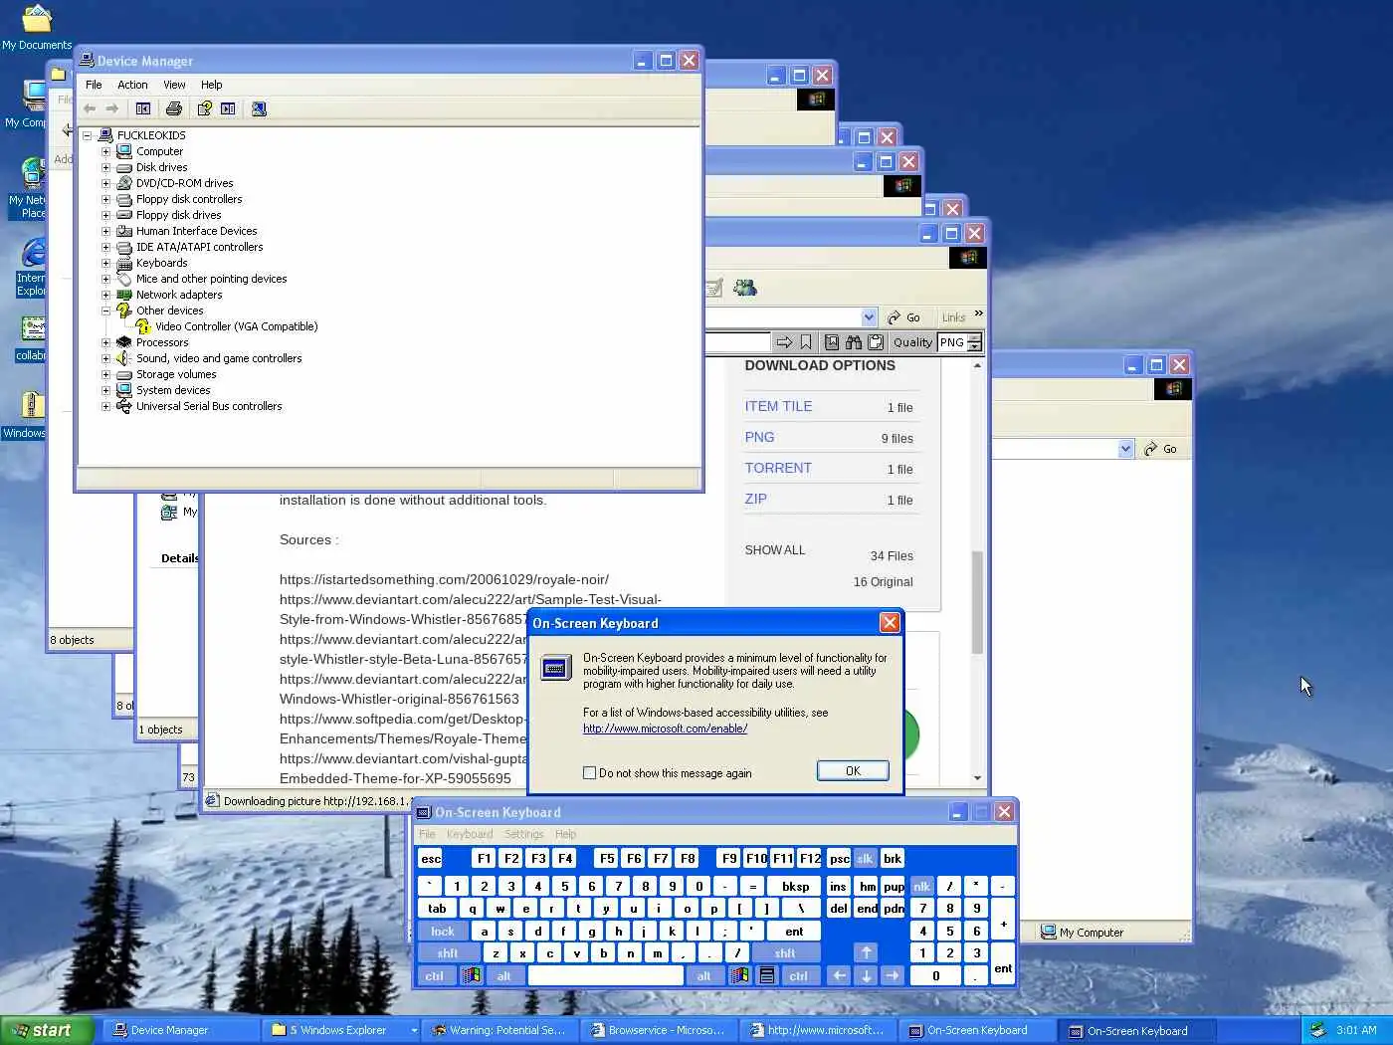Viewport: 1393px width, 1045px height.
Task: Click OK in On-Screen Keyboard dialog
Action: (853, 771)
